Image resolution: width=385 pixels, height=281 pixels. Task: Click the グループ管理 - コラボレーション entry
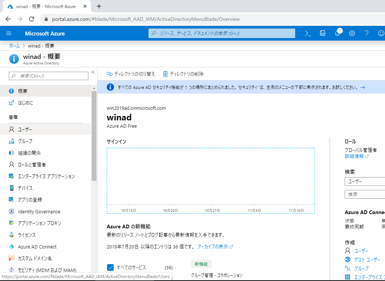[x=217, y=276]
